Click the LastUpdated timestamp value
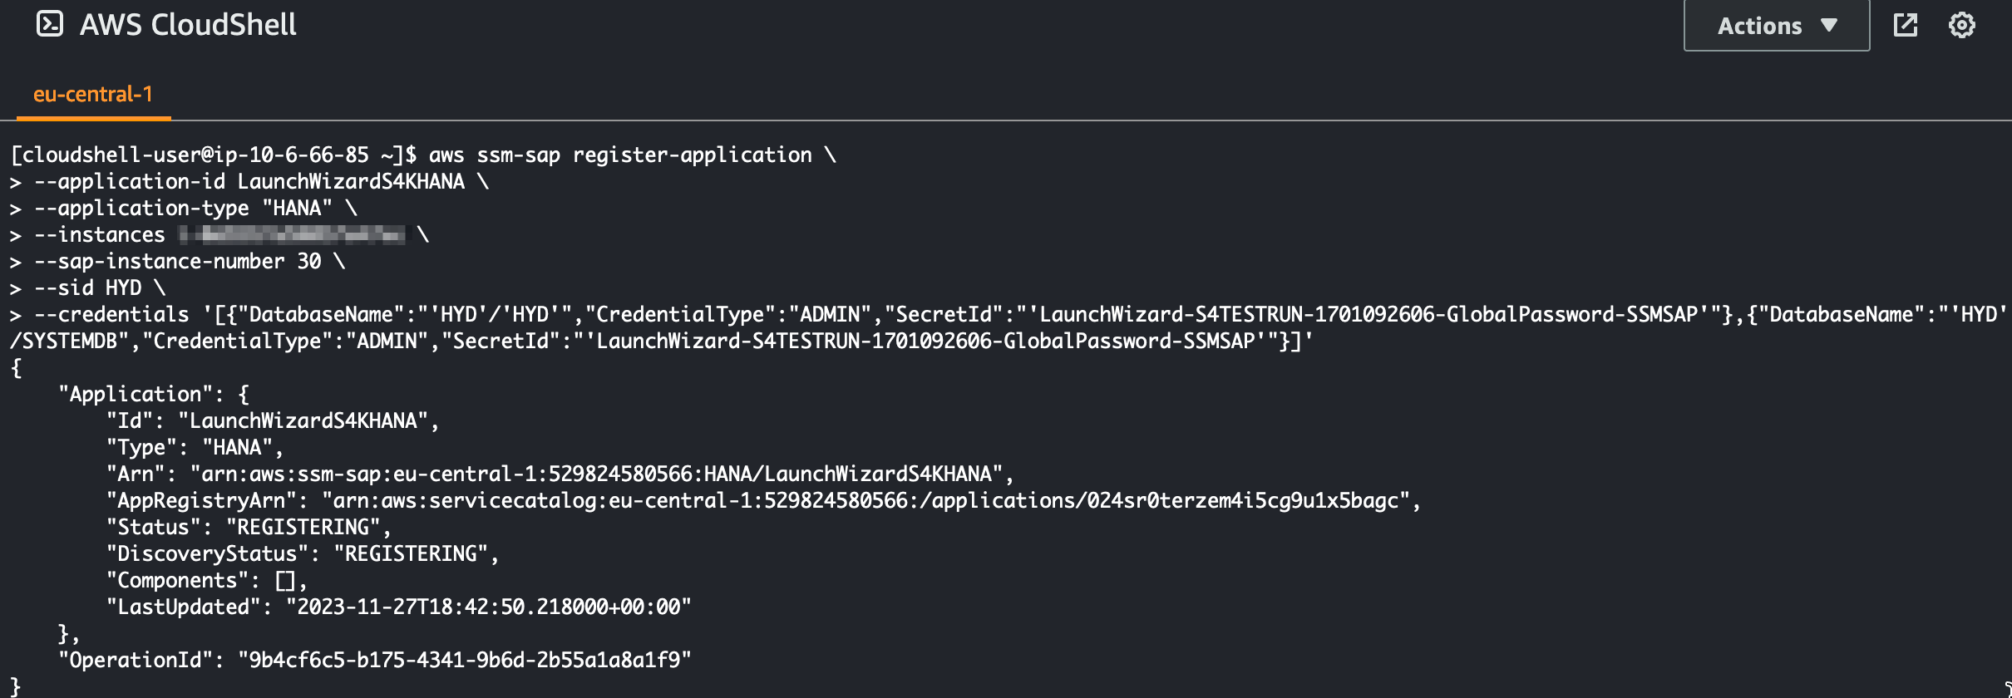This screenshot has width=2012, height=698. pyautogui.click(x=489, y=607)
